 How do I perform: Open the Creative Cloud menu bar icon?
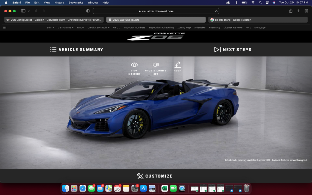click(228, 2)
